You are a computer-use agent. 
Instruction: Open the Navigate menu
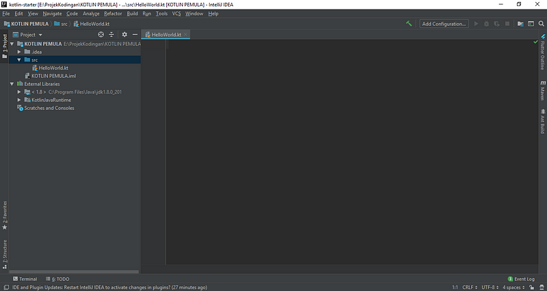52,14
